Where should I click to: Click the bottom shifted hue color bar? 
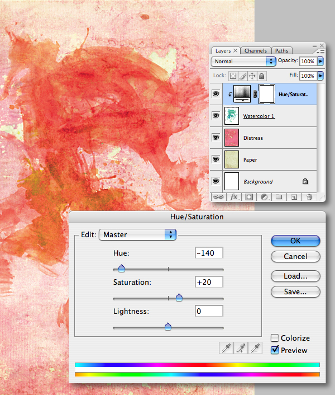pos(197,374)
